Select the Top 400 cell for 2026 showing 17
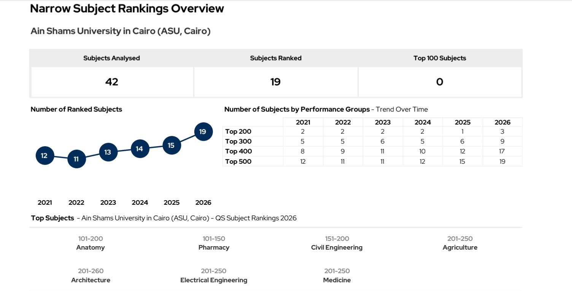Screen dimensions: 572x291 pyautogui.click(x=502, y=151)
